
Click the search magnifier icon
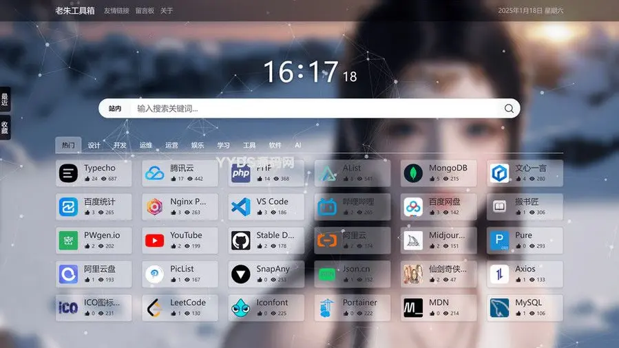click(509, 109)
